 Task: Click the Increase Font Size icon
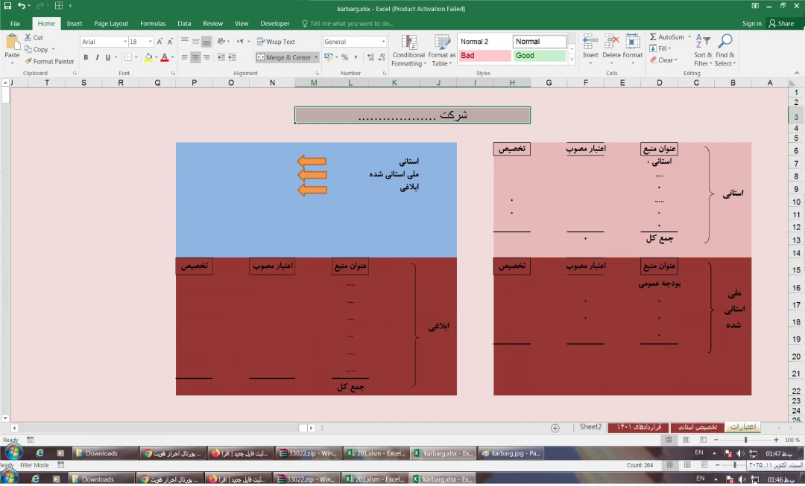[x=160, y=42]
